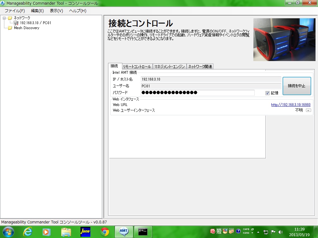The width and height of the screenshot is (318, 238).
Task: Open the Web ユーザーインターフェース dropdown arrow
Action: (308, 110)
